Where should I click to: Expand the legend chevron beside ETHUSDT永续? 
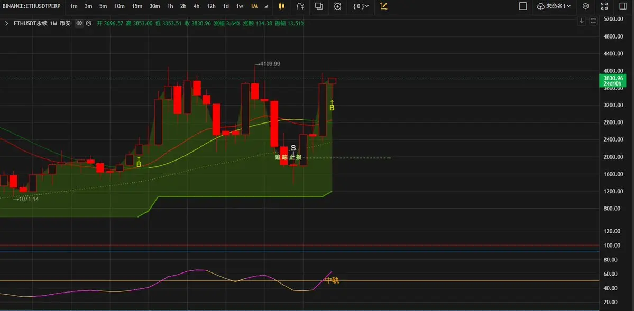[6, 23]
